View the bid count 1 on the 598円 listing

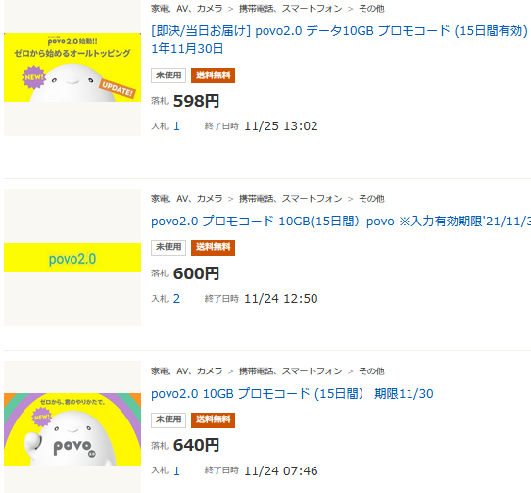coord(176,126)
